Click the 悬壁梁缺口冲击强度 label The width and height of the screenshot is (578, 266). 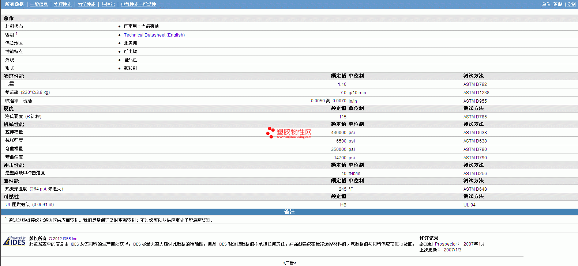coord(25,173)
